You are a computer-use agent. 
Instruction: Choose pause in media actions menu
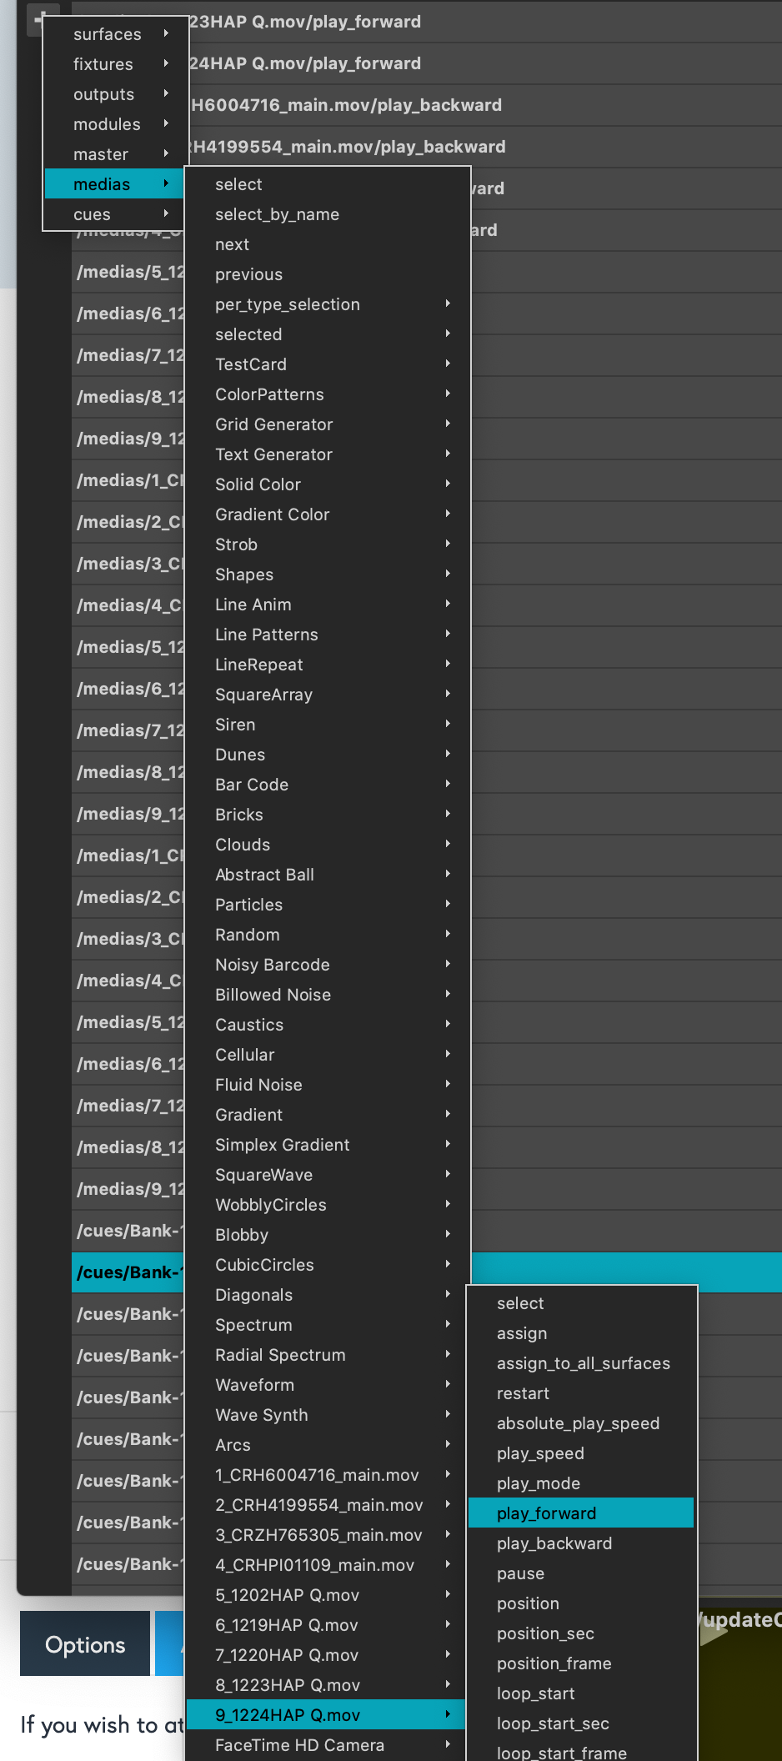pos(581,1573)
